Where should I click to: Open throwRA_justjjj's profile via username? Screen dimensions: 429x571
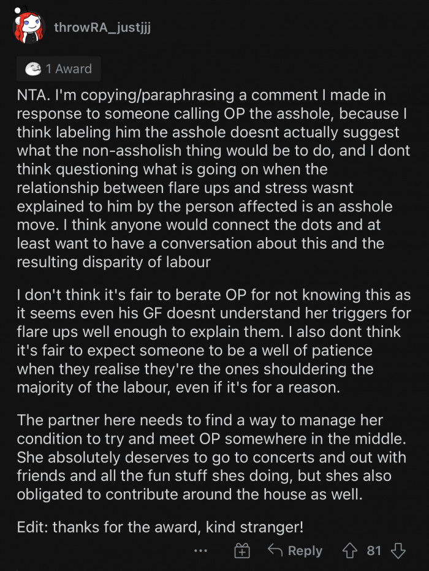pos(102,28)
